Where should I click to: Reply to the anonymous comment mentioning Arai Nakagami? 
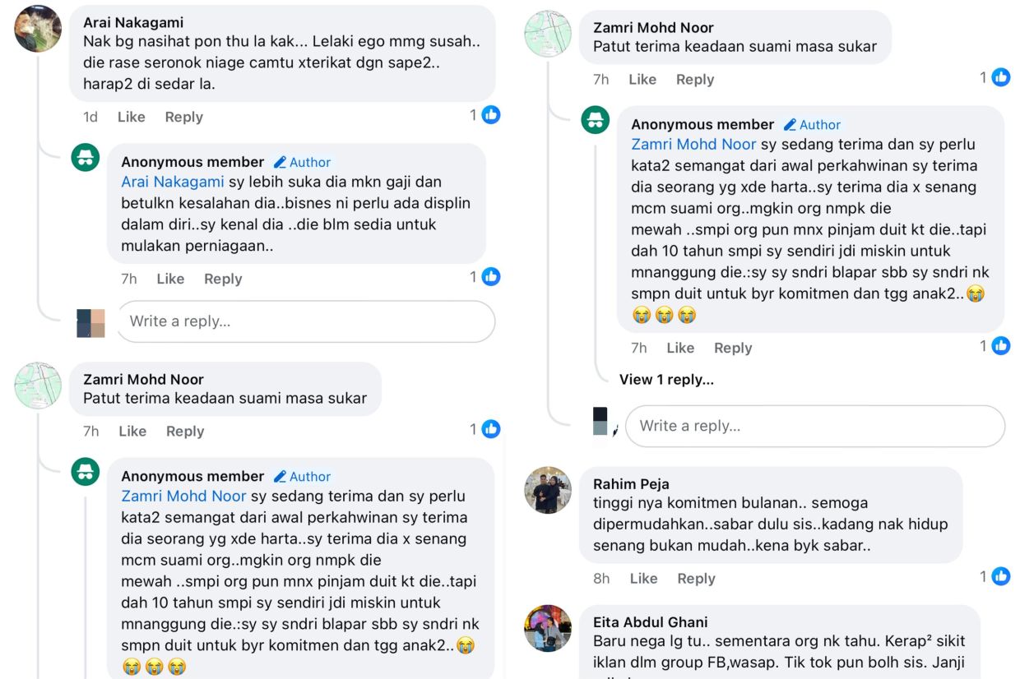tap(223, 279)
